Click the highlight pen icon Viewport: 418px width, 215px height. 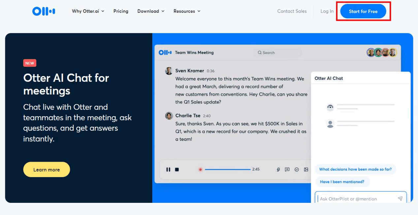pyautogui.click(x=278, y=170)
